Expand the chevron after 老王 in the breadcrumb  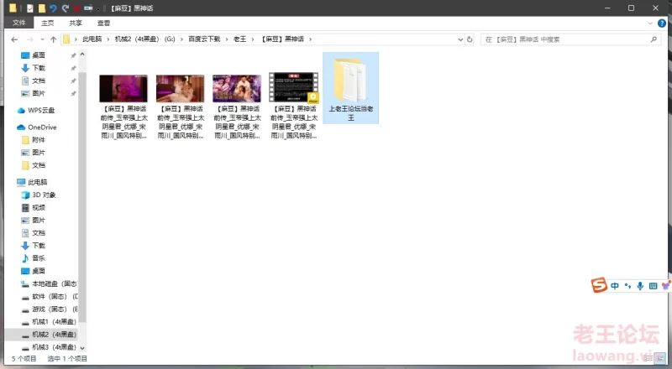[253, 39]
